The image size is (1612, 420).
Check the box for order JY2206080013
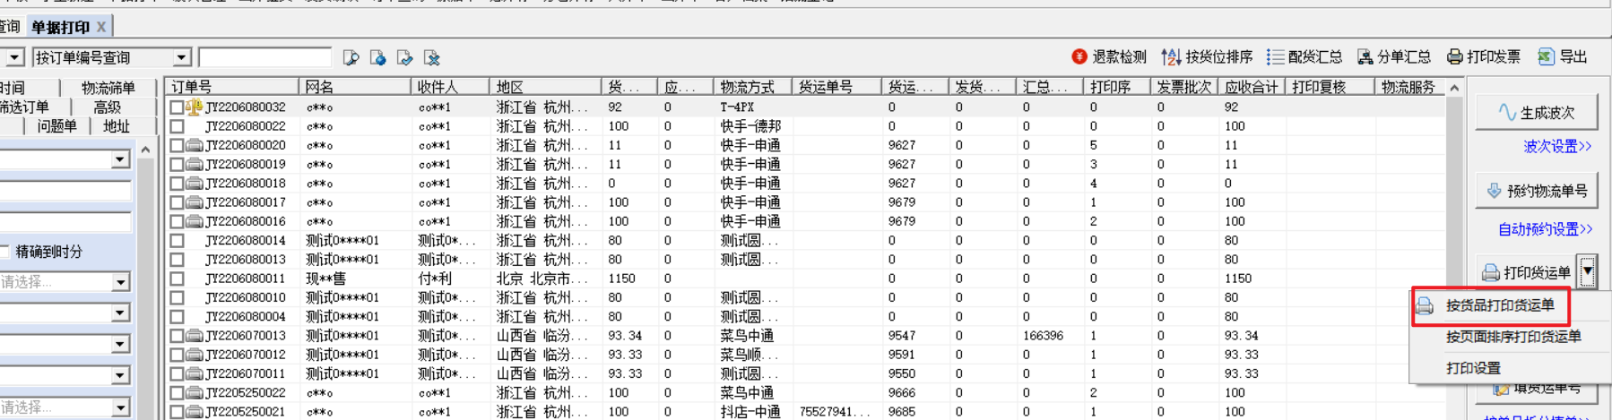click(x=177, y=260)
